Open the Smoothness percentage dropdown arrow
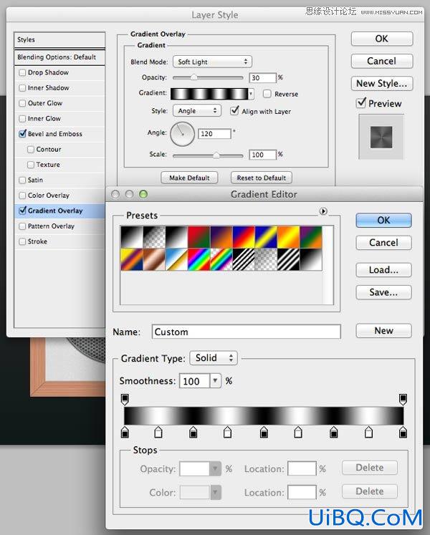This screenshot has width=430, height=535. 215,380
